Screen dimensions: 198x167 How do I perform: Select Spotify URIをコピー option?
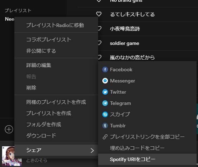[x=147, y=159]
